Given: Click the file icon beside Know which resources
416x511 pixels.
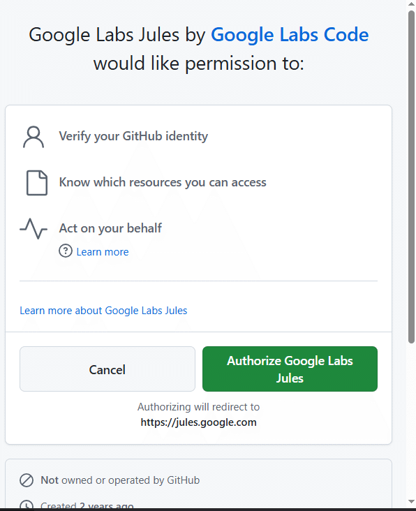Looking at the screenshot, I should pyautogui.click(x=37, y=183).
